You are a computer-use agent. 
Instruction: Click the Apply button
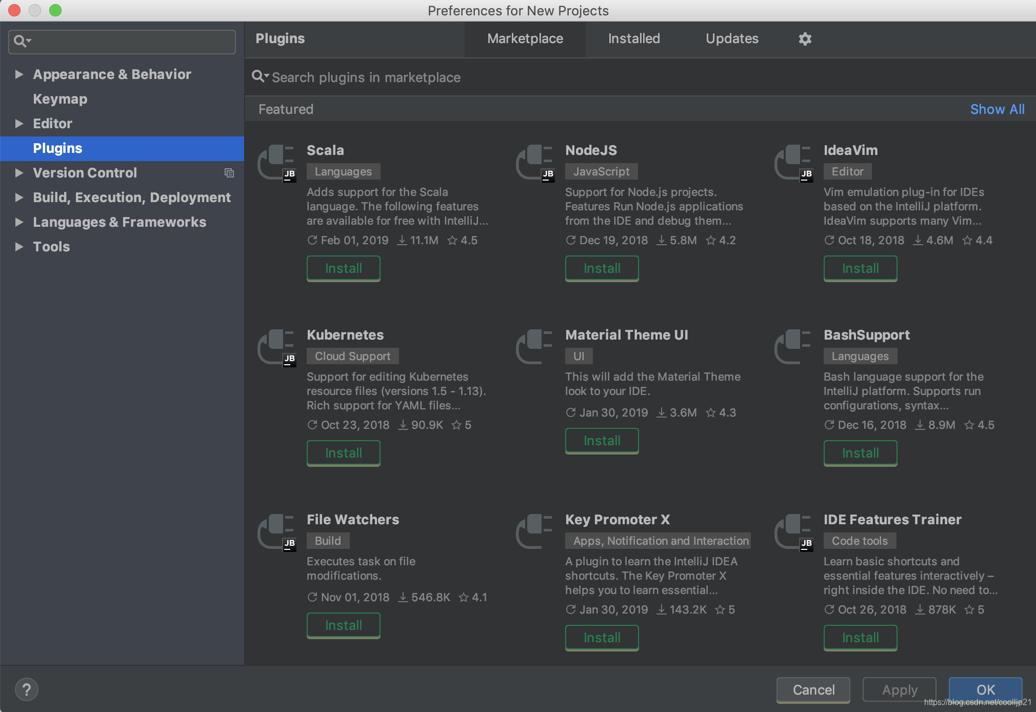[x=900, y=690]
